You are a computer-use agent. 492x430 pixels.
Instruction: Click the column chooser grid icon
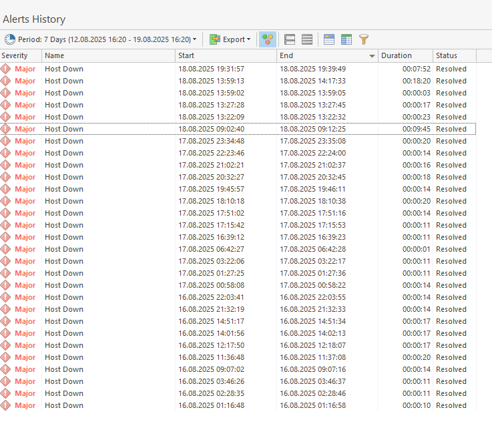[x=346, y=39]
